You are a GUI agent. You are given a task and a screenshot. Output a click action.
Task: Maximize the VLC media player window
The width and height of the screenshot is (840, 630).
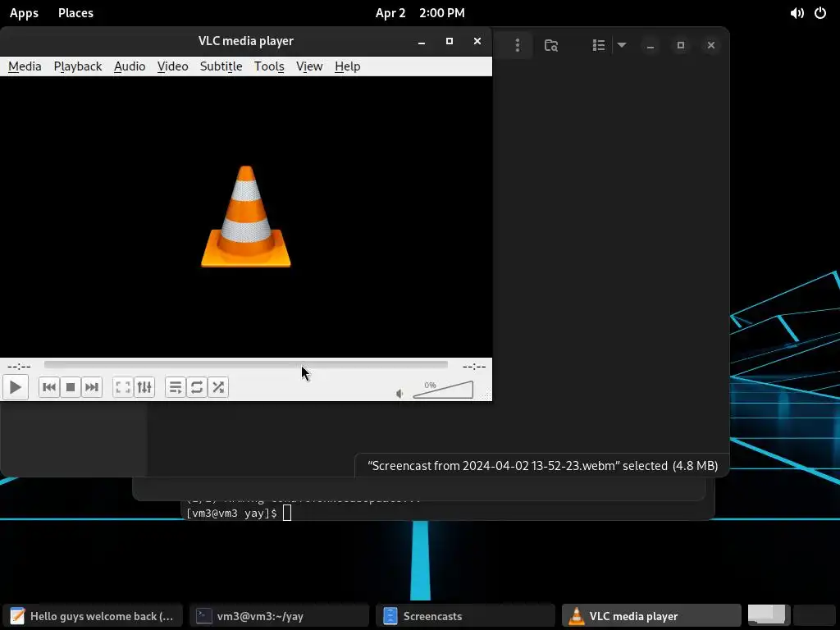pyautogui.click(x=450, y=41)
